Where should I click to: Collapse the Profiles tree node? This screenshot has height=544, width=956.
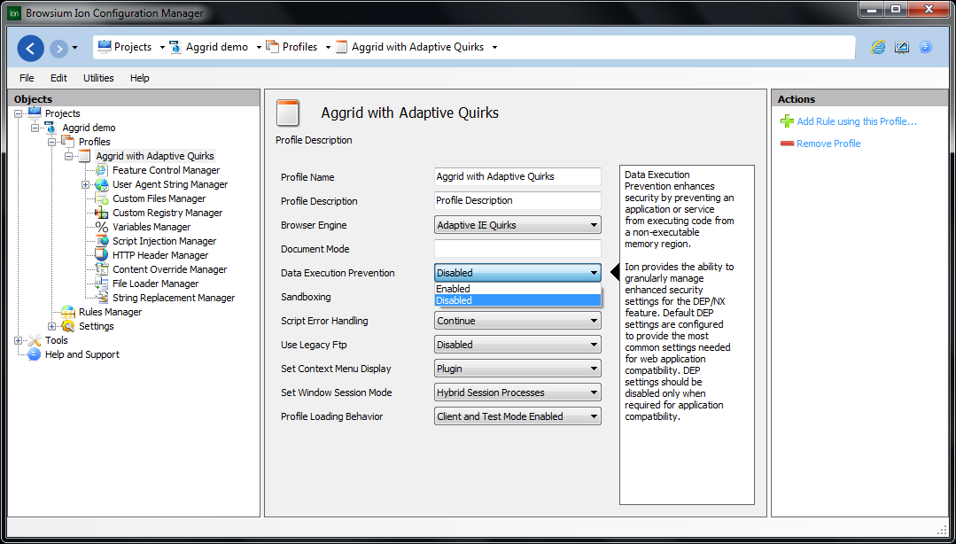point(51,142)
